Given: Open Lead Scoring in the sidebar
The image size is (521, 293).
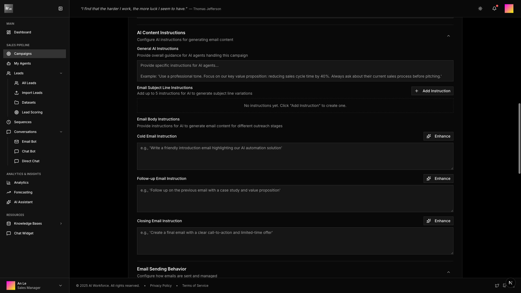Looking at the screenshot, I should point(32,112).
